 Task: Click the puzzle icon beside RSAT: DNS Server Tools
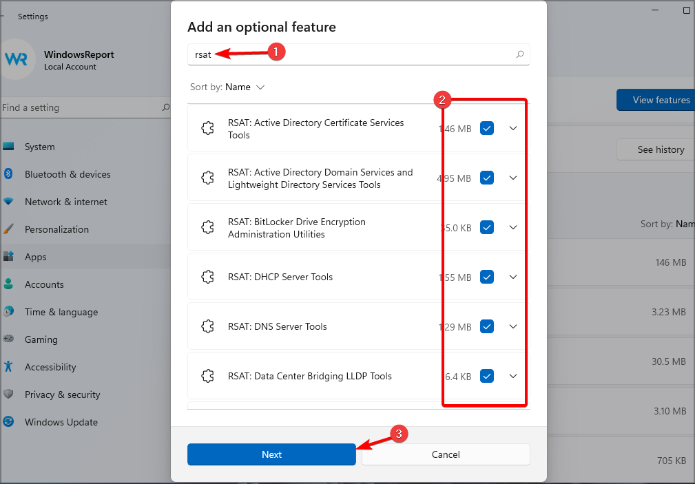tap(207, 326)
